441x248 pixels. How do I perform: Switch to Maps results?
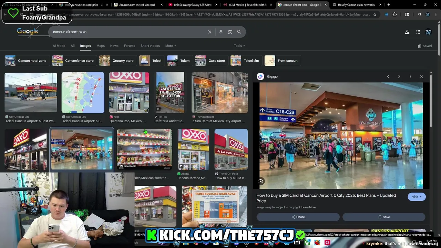tap(101, 45)
